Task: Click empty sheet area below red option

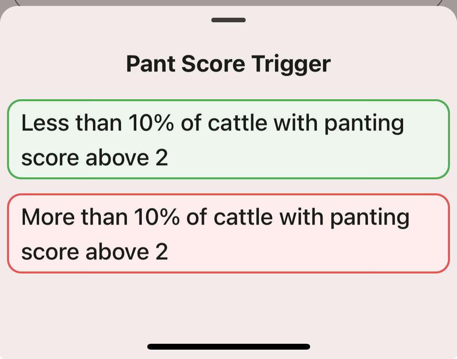Action: coord(228,305)
